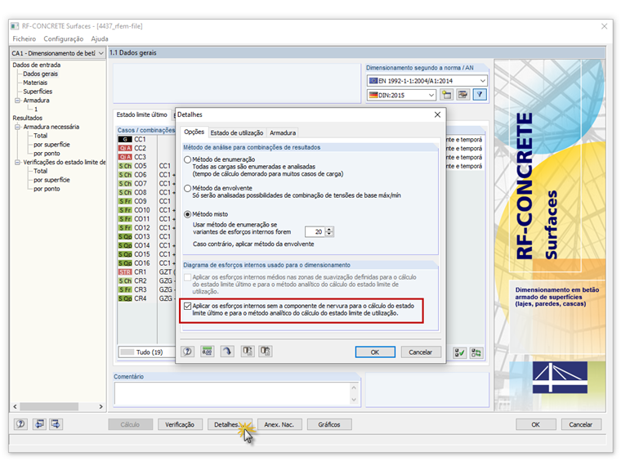Open the units and decimals icon in Detalhes

coord(207,352)
